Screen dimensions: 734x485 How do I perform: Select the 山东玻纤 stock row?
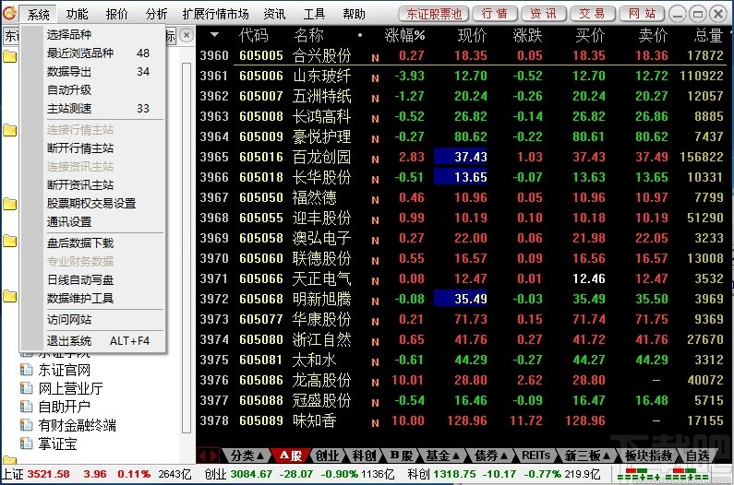click(x=463, y=76)
